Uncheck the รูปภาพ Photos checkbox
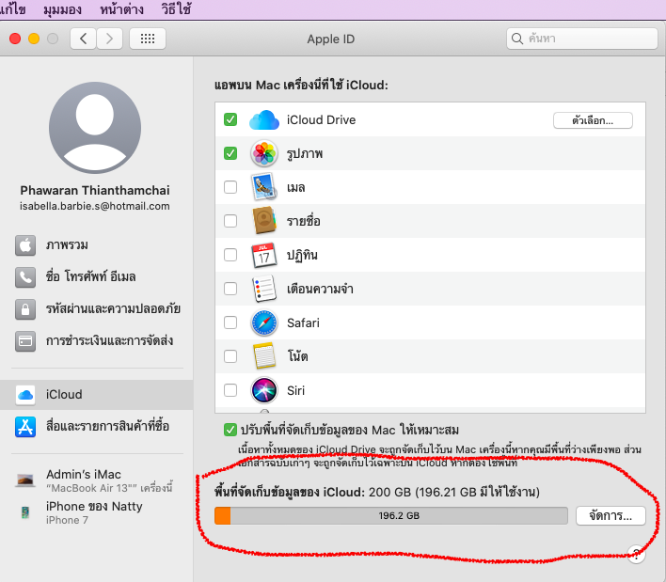 pos(230,153)
